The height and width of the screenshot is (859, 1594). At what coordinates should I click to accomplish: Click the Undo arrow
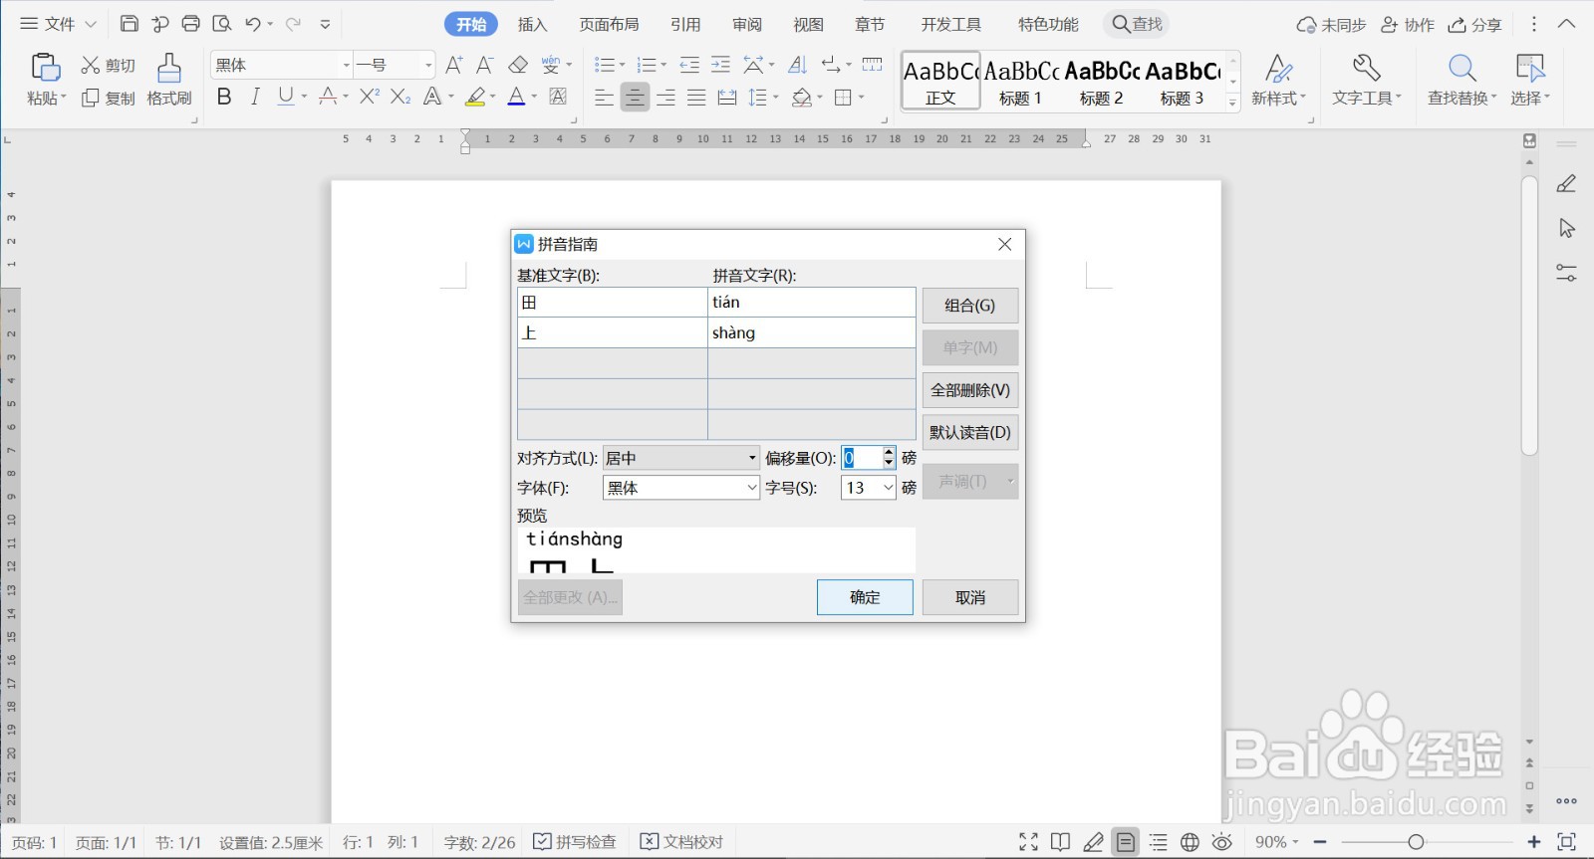(253, 24)
